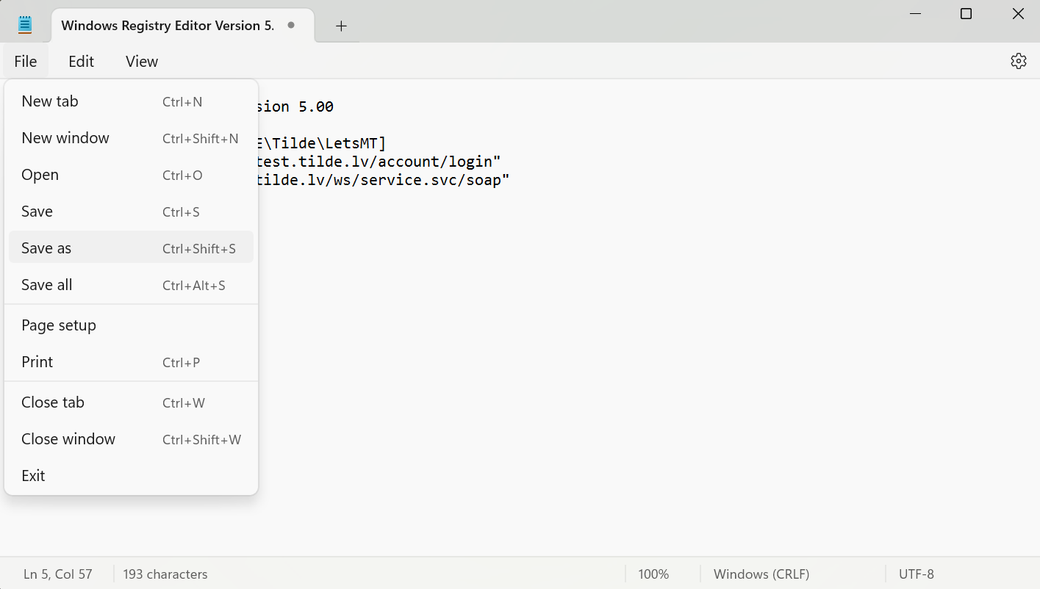Choose Print from the File menu
Image resolution: width=1040 pixels, height=589 pixels.
click(x=131, y=362)
